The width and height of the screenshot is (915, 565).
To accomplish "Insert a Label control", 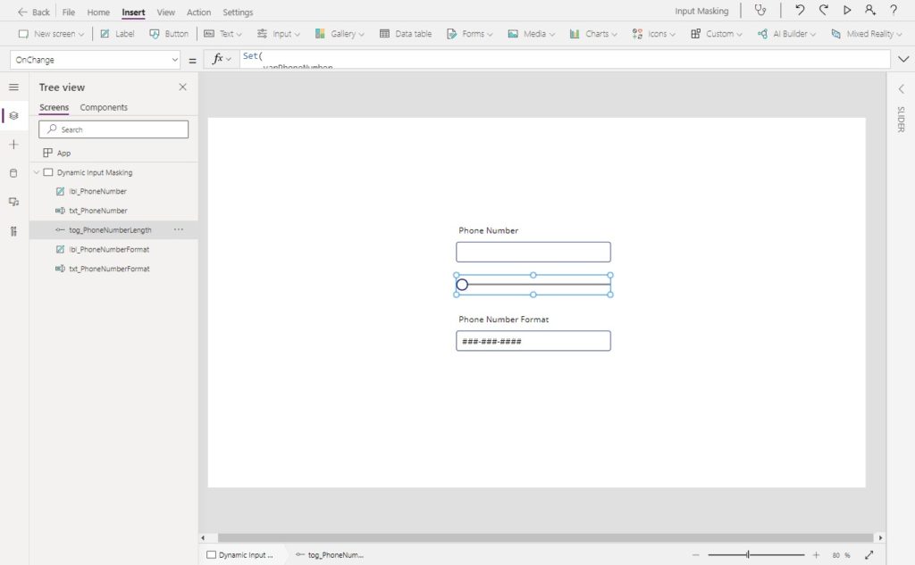I will tap(117, 34).
